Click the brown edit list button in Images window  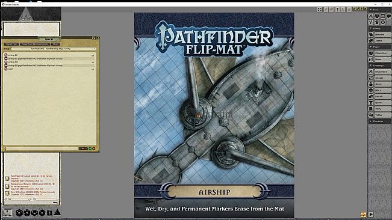pyautogui.click(x=94, y=148)
